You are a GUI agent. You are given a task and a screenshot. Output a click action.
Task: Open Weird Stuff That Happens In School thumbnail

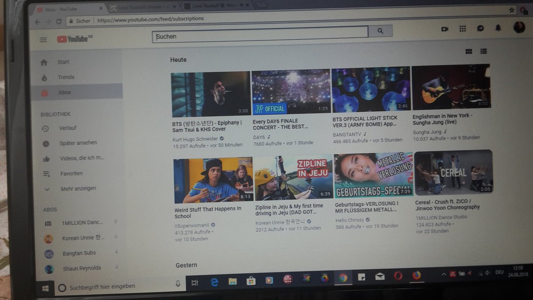pos(214,180)
